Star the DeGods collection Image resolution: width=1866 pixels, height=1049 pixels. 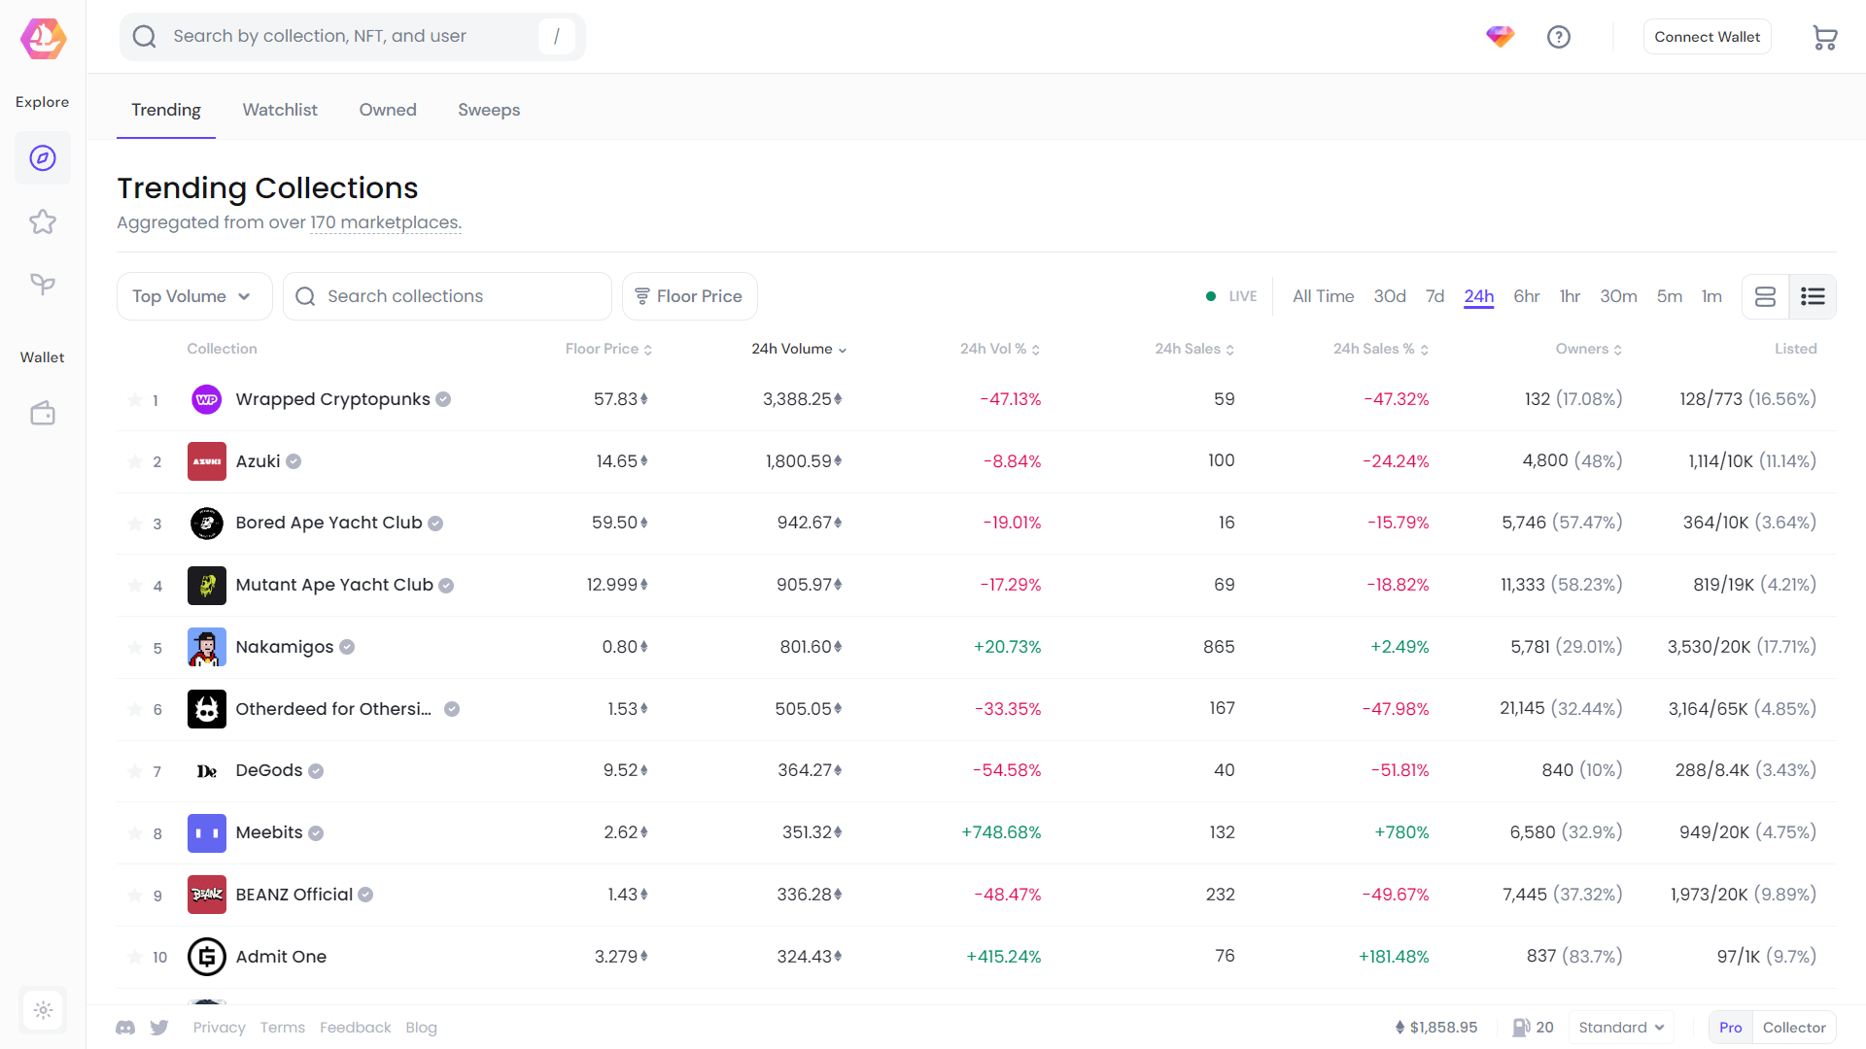(135, 771)
